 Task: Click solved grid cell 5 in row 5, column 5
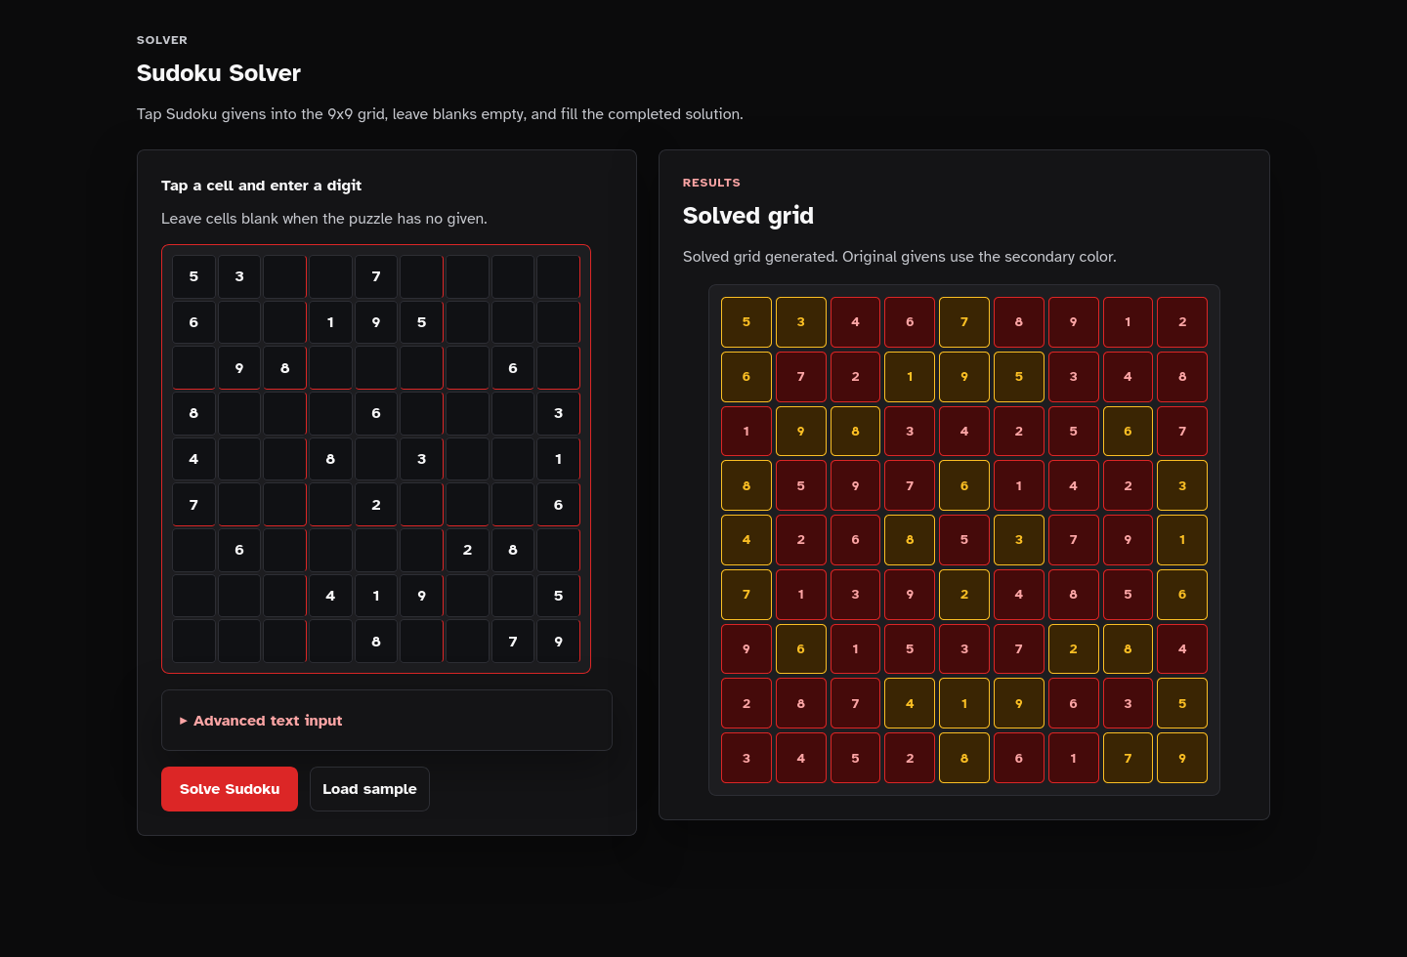tap(964, 540)
